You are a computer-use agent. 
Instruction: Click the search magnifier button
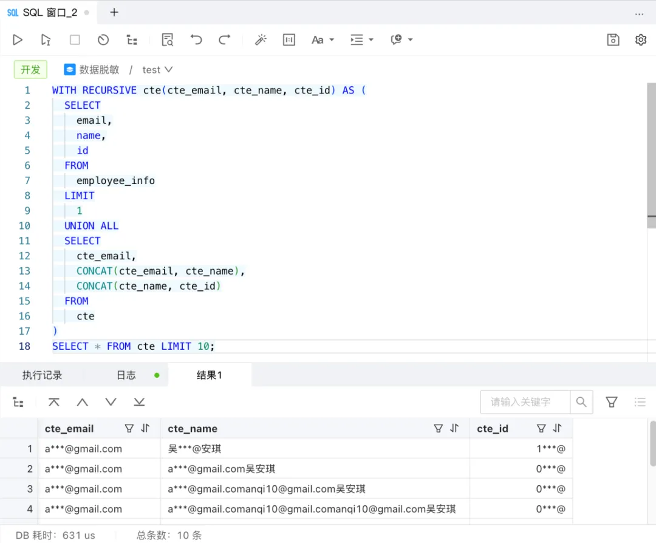581,402
